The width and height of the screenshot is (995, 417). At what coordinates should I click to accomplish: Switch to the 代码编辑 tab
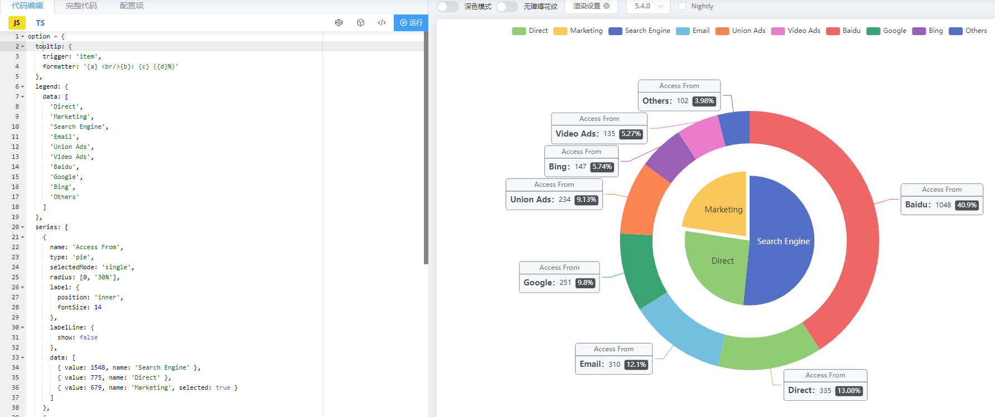point(27,6)
